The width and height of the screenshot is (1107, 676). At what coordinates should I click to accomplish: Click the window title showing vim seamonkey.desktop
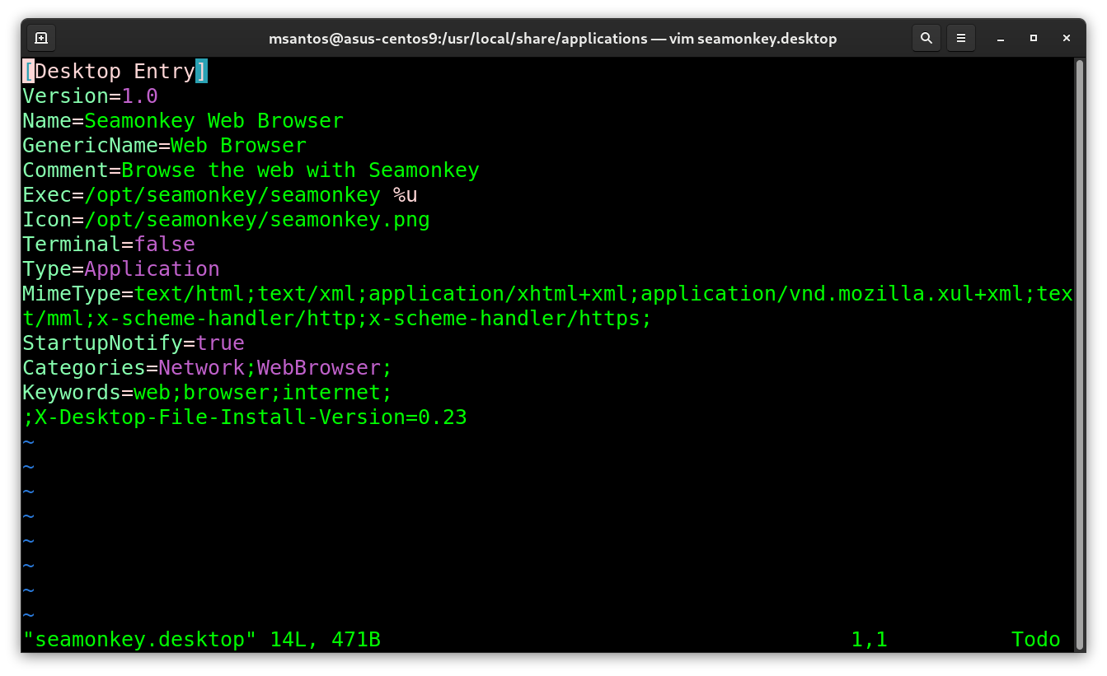[552, 39]
